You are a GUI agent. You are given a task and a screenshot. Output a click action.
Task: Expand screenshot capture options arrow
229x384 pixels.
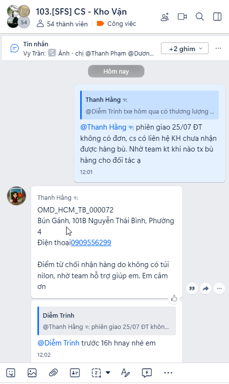[108, 373]
